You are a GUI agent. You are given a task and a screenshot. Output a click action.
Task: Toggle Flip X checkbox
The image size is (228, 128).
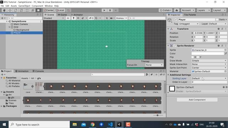click(192, 57)
